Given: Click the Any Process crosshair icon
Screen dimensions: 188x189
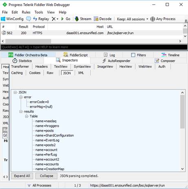Looking at the screenshot, I should click(153, 19).
